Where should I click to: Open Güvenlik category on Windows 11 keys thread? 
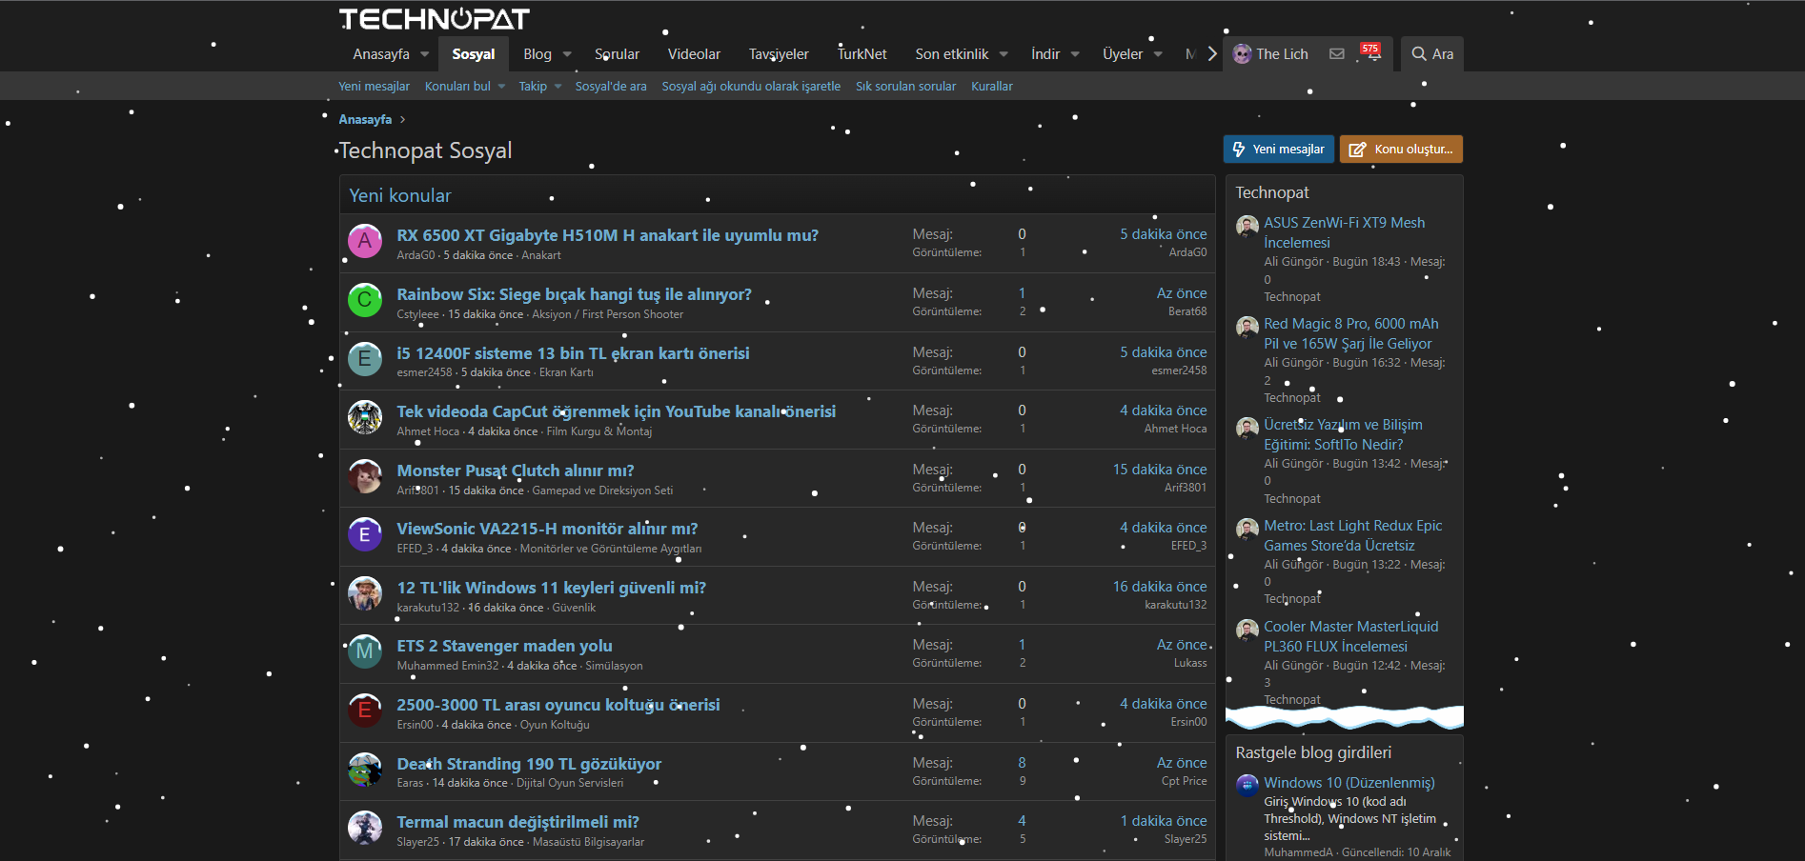[574, 608]
